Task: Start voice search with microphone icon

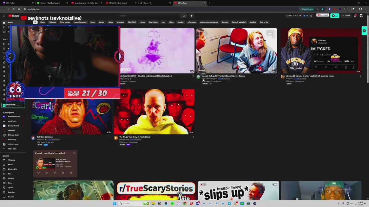Action: 191,16
